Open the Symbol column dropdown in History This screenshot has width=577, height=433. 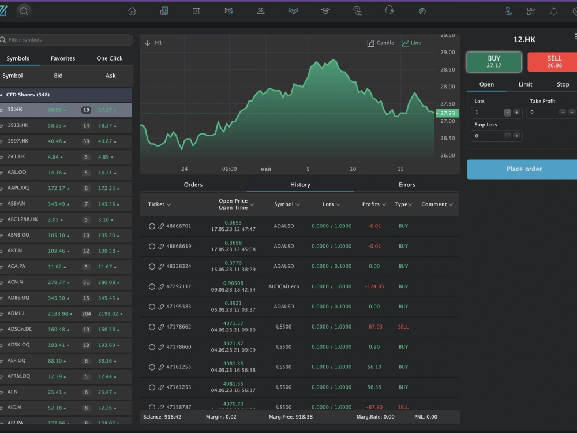click(x=298, y=204)
